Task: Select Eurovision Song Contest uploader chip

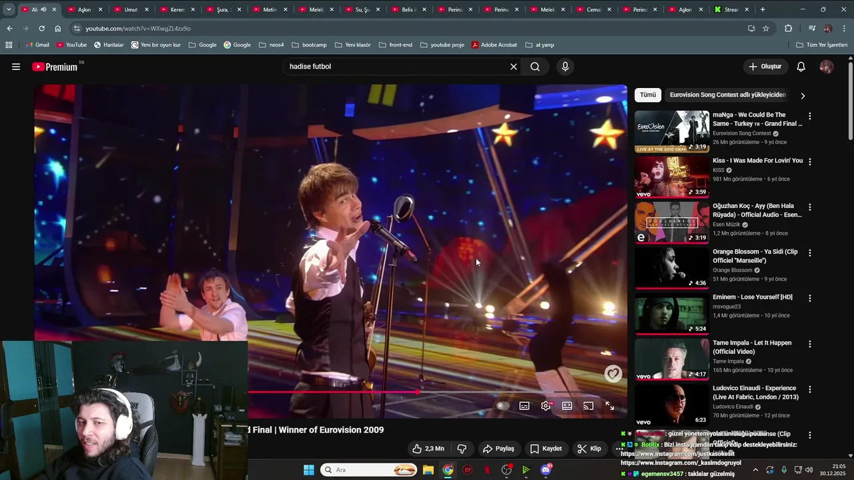Action: (728, 95)
